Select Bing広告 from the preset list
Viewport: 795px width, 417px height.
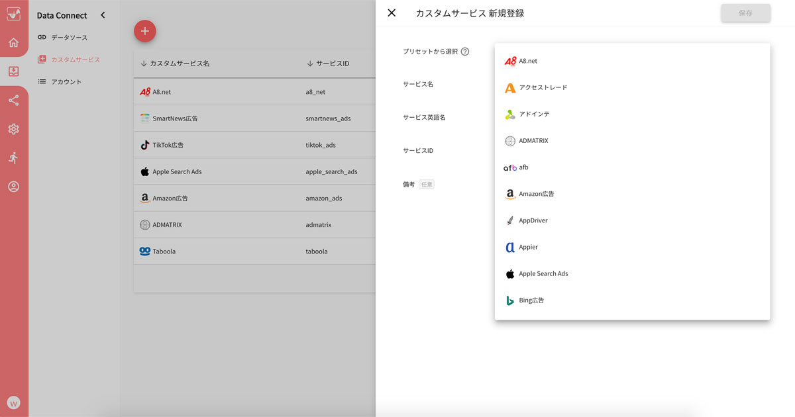(632, 300)
